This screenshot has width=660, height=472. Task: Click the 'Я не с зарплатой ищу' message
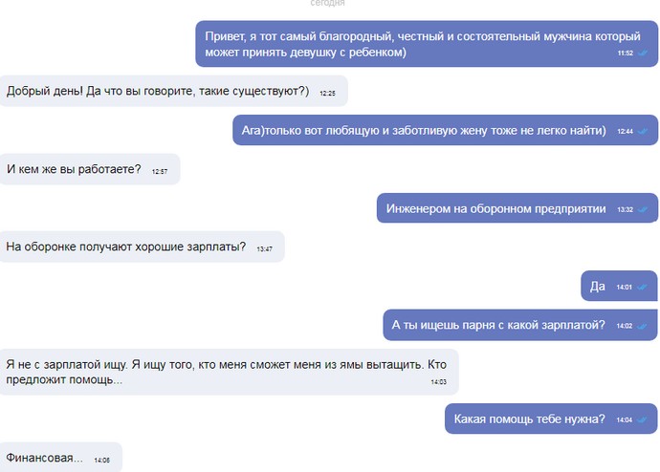[x=229, y=372]
